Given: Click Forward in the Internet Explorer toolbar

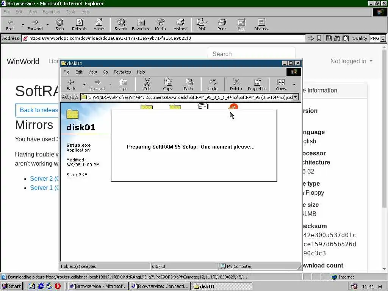Looking at the screenshot, I should pos(35,25).
